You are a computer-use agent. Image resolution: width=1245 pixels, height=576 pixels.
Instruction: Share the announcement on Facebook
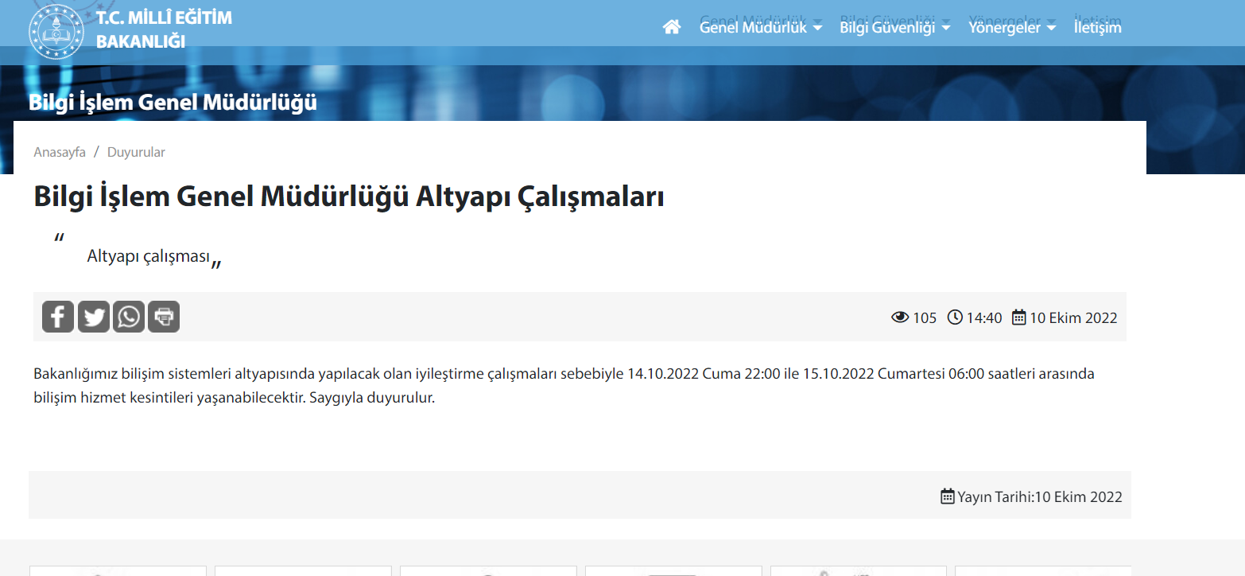[x=58, y=317]
